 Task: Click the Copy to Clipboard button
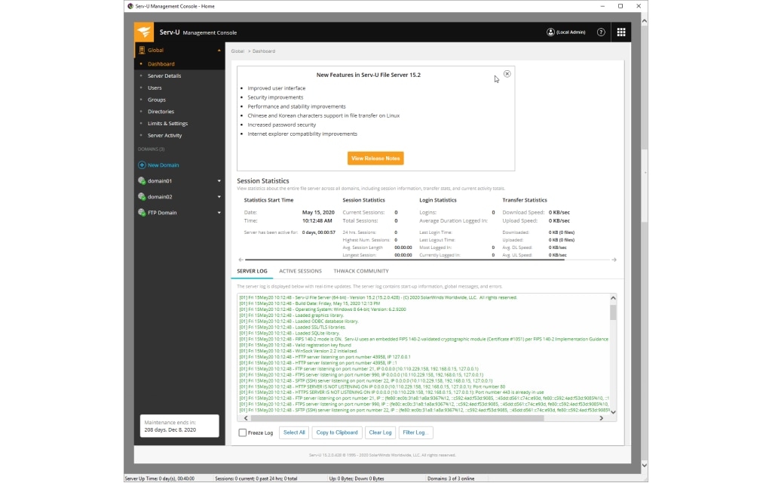335,432
